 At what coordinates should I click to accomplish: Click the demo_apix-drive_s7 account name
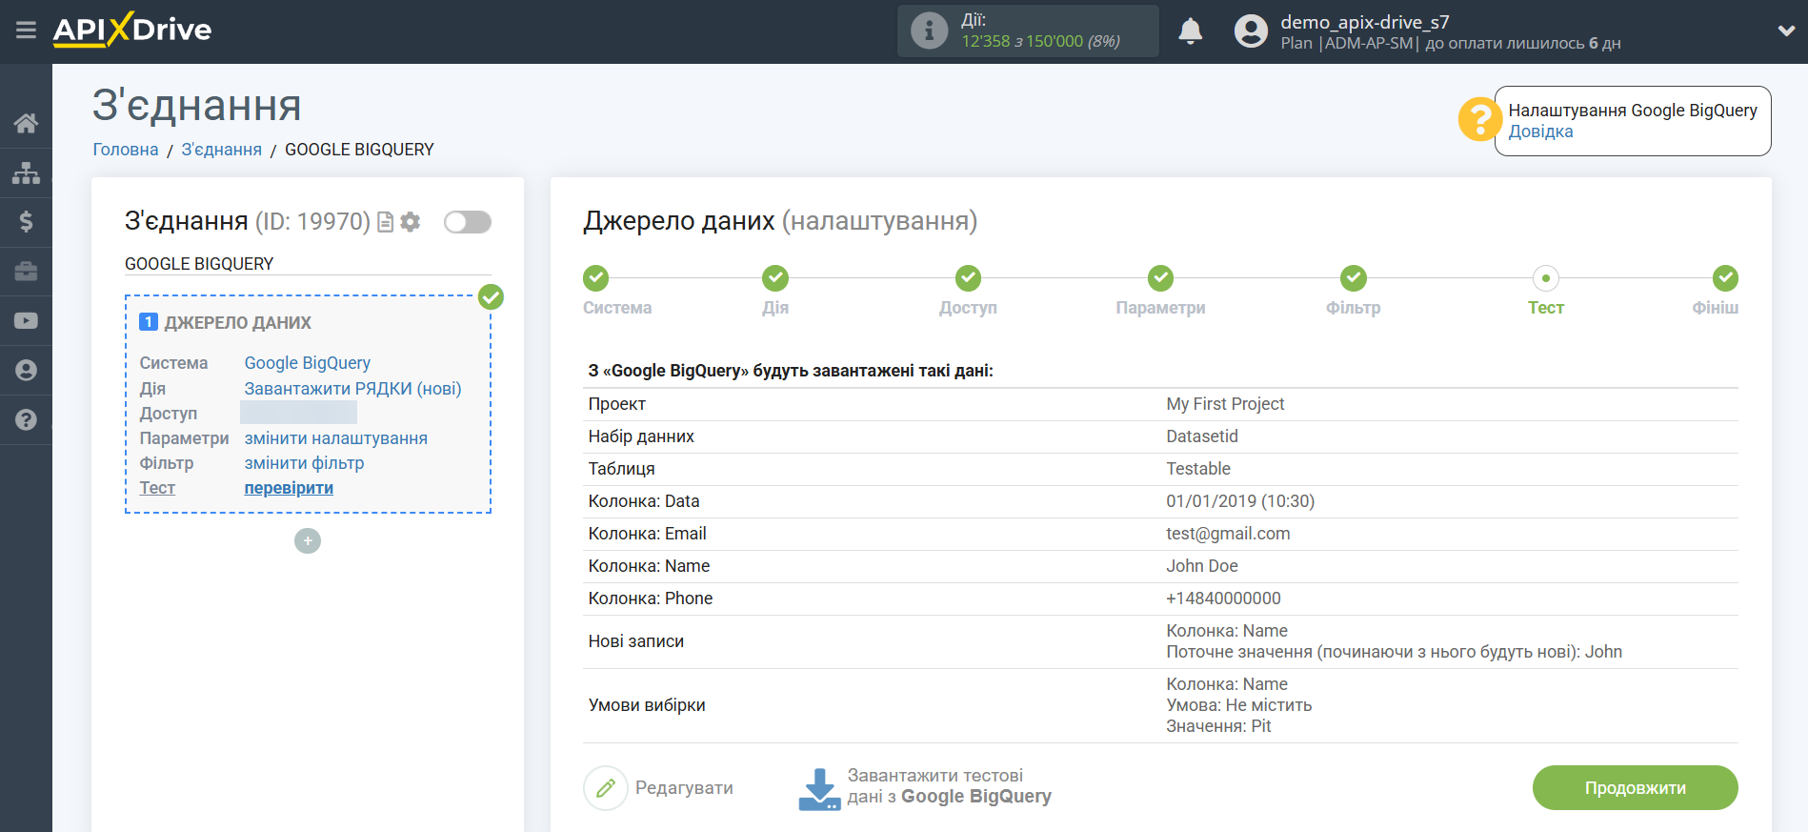tap(1364, 22)
